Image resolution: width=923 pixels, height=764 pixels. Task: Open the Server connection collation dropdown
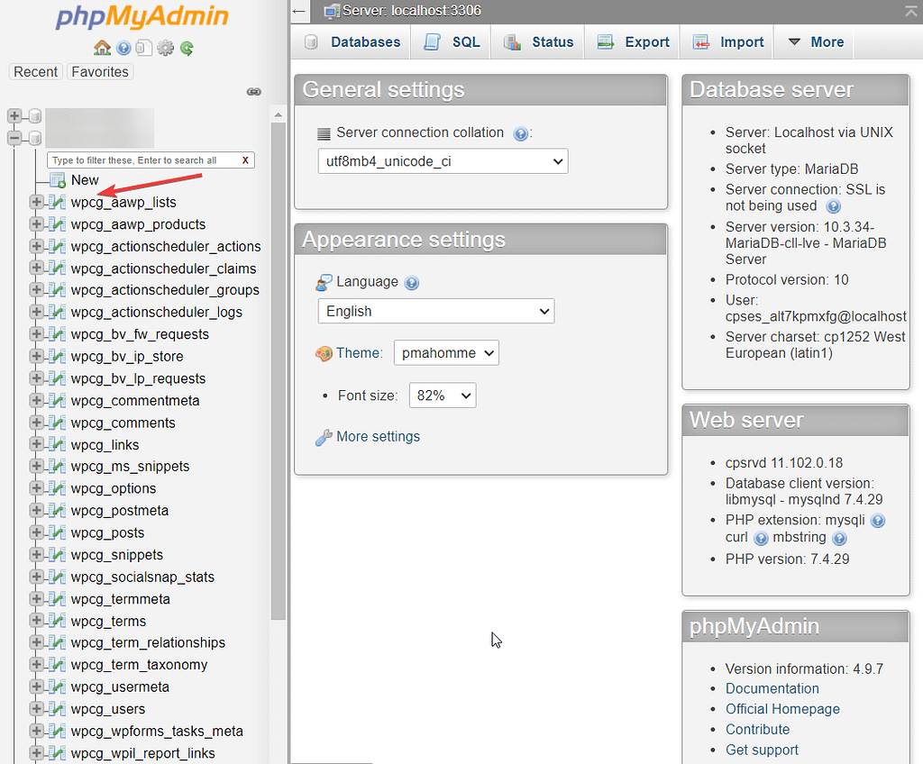pos(443,161)
